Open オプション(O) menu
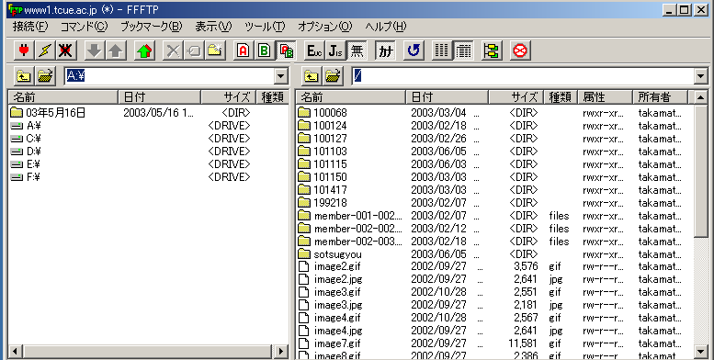Viewport: 714px width, 360px height. pyautogui.click(x=325, y=27)
